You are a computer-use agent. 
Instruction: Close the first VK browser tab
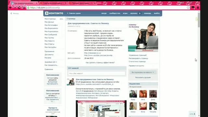coord(37,3)
